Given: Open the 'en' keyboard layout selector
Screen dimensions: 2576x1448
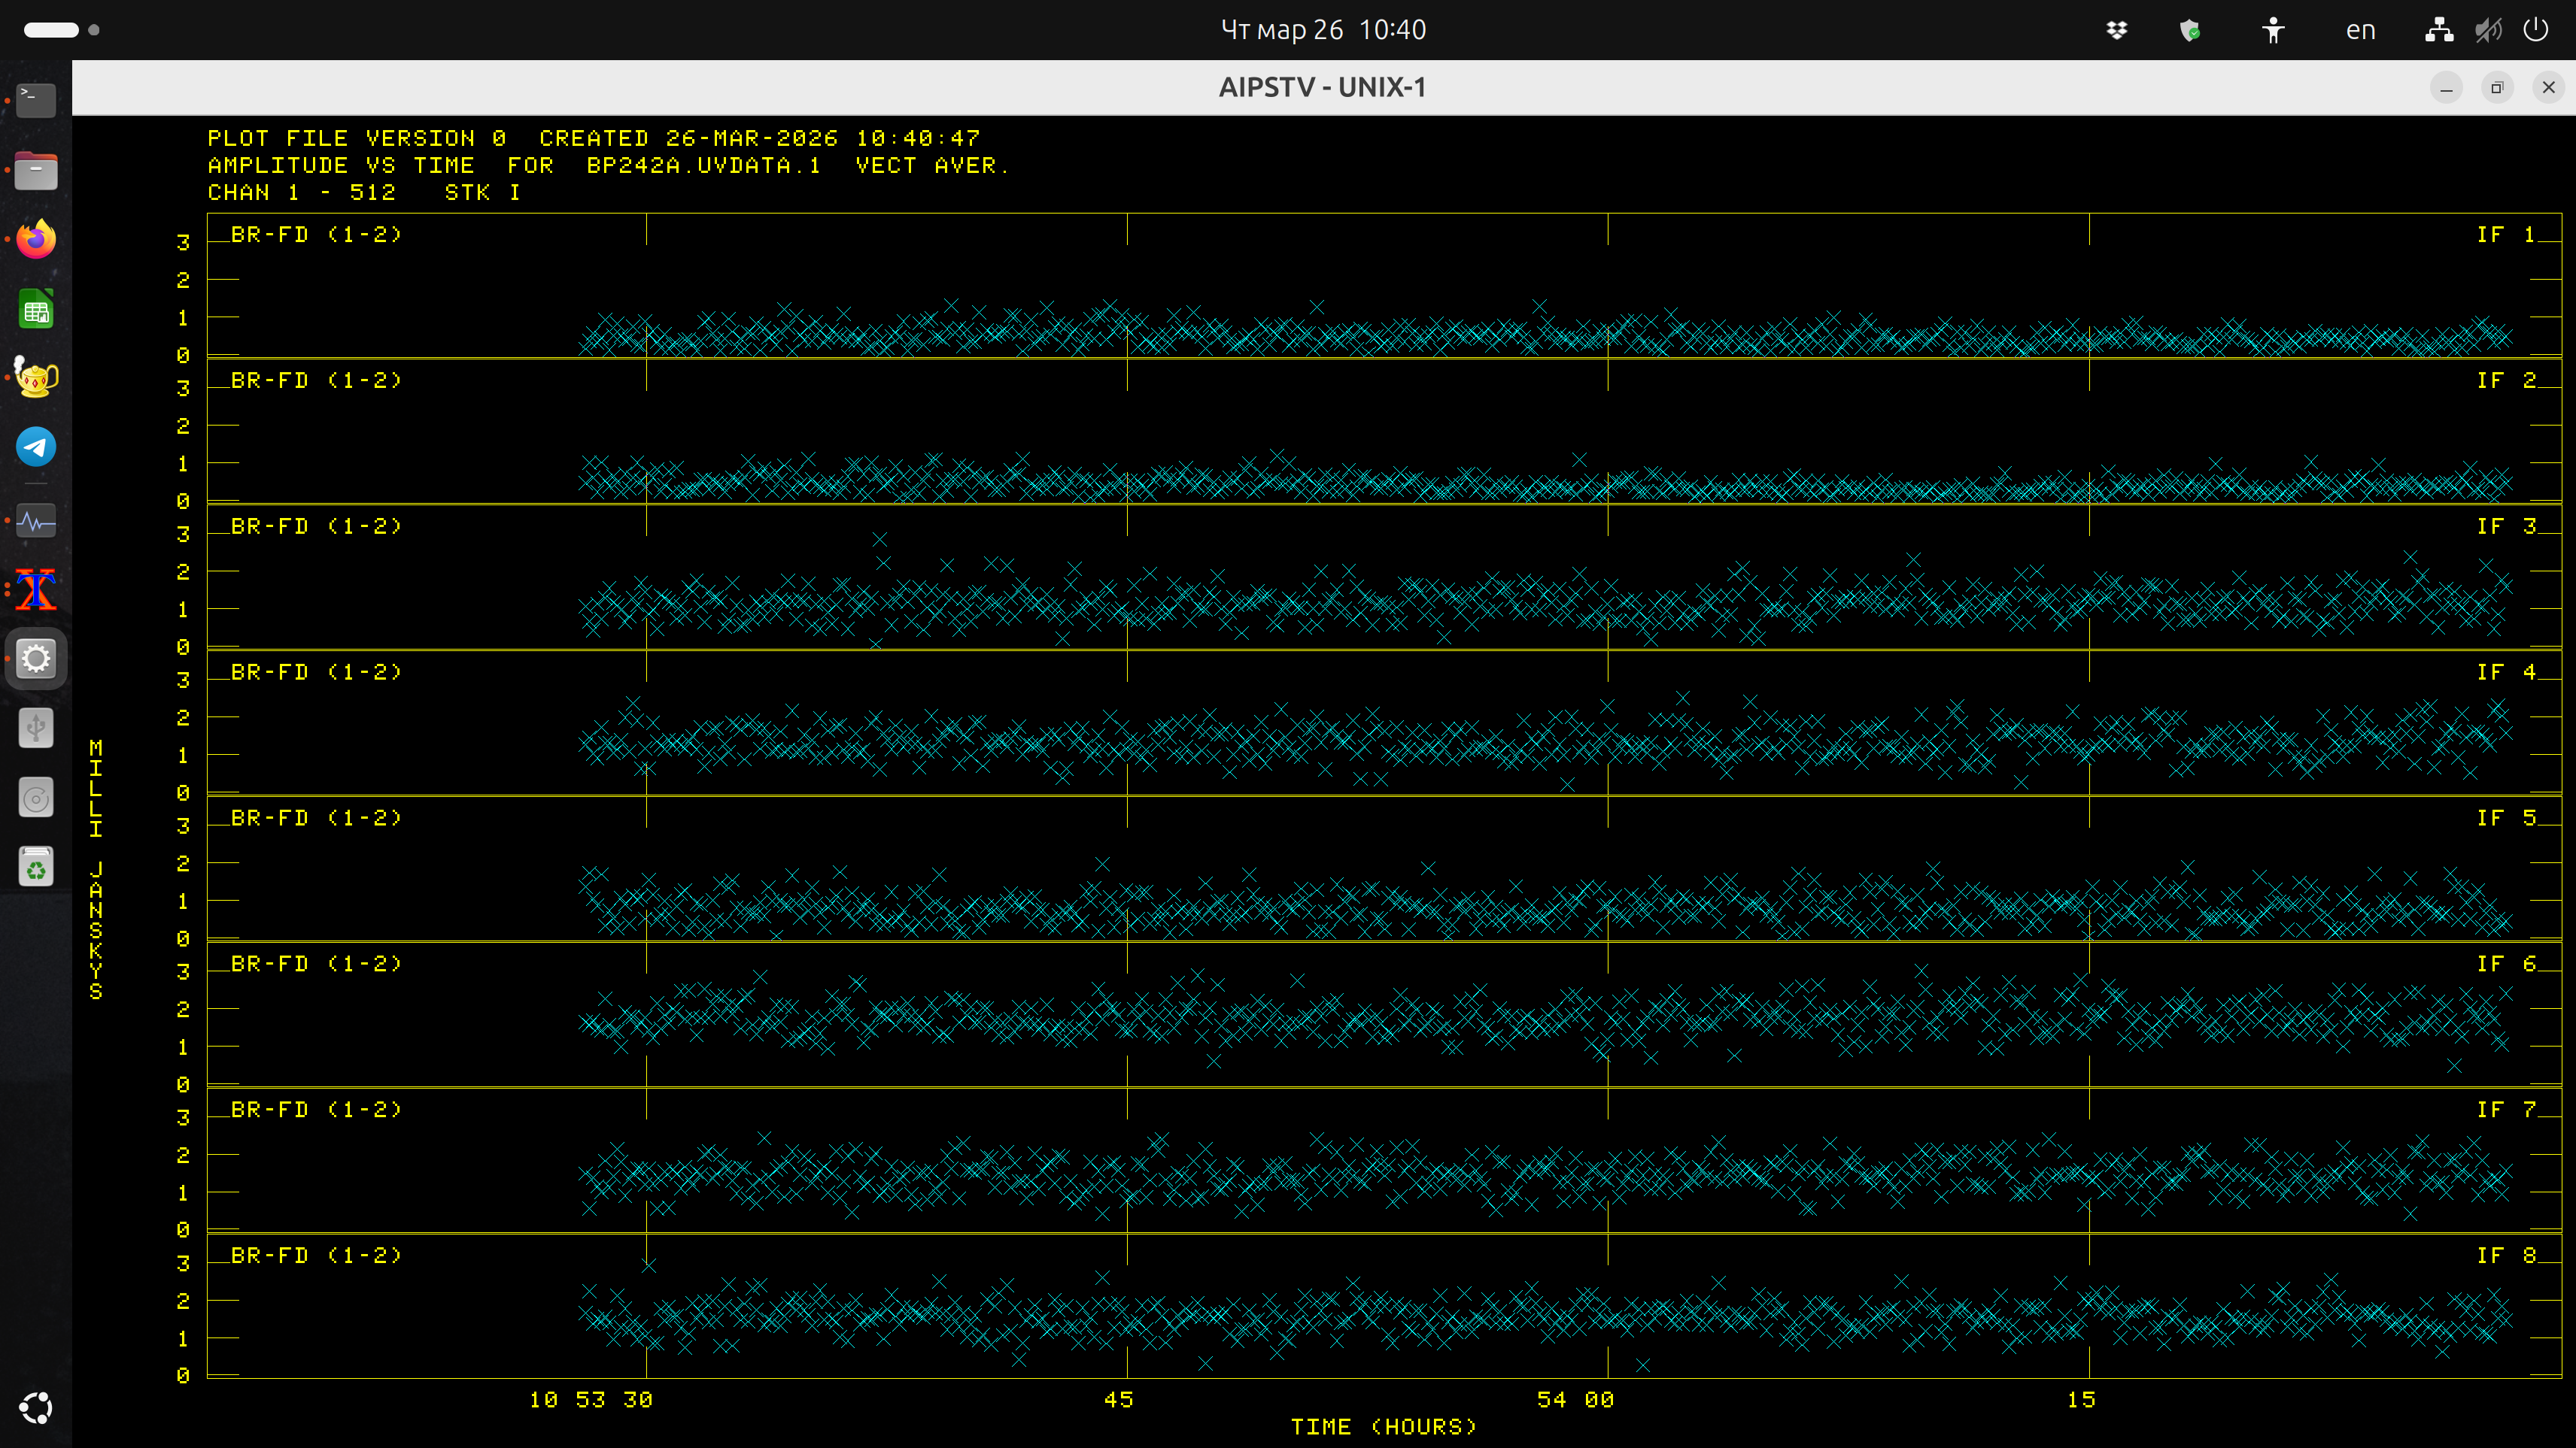Looking at the screenshot, I should pyautogui.click(x=2360, y=30).
